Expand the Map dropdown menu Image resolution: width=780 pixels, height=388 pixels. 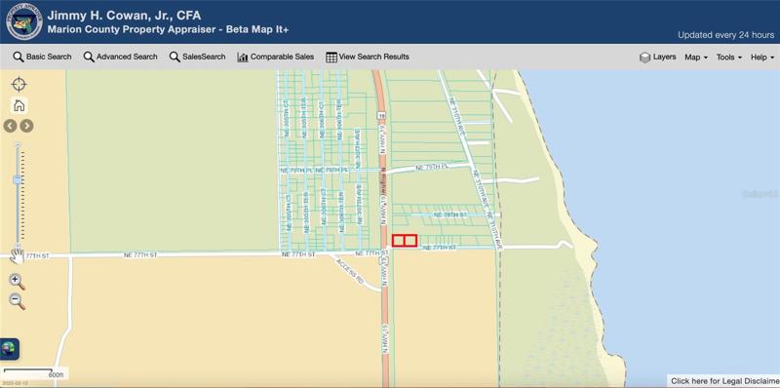(x=696, y=58)
